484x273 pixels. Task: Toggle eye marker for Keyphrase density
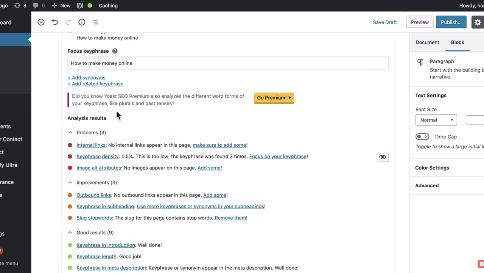click(x=383, y=157)
